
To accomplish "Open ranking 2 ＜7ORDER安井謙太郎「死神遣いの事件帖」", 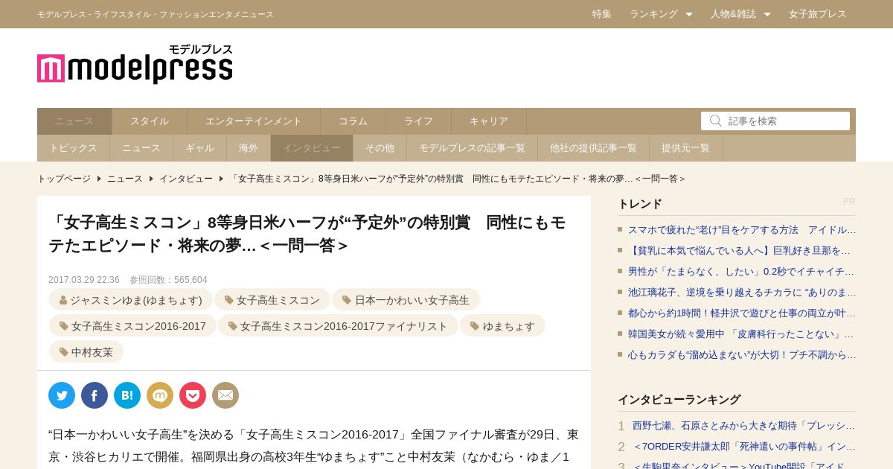I will point(744,447).
